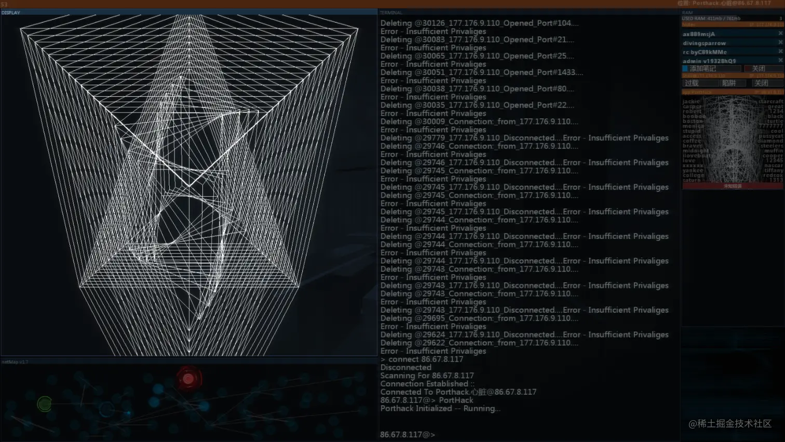Close the Notes panel with 关闭
Screen dimensions: 785x442
(x=763, y=69)
